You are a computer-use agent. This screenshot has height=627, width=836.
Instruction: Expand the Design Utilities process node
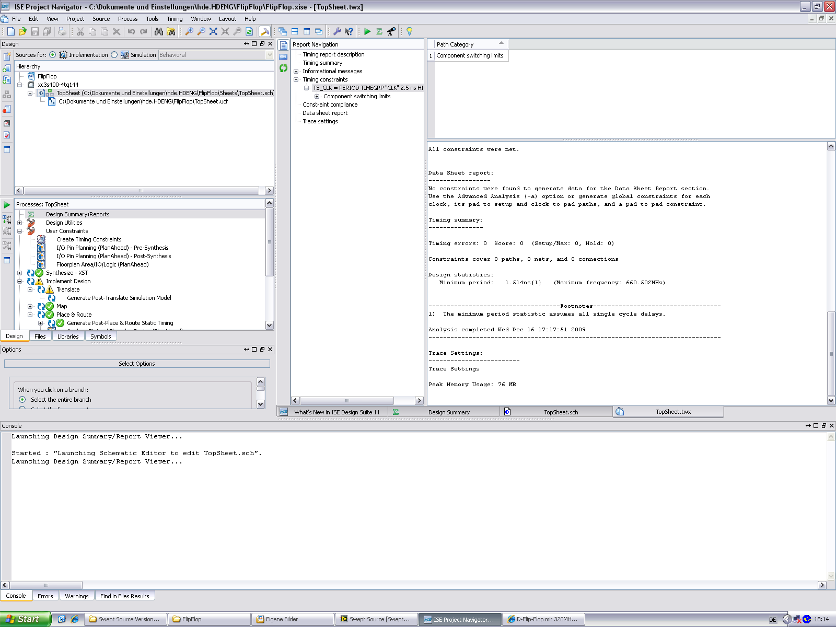(x=20, y=223)
